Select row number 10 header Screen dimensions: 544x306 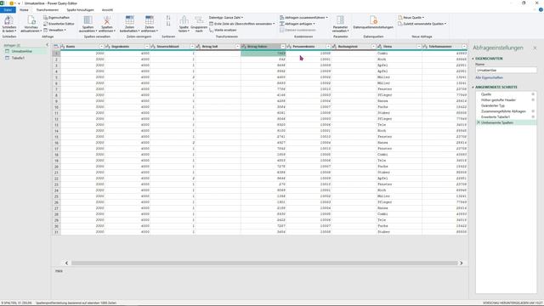coord(56,107)
